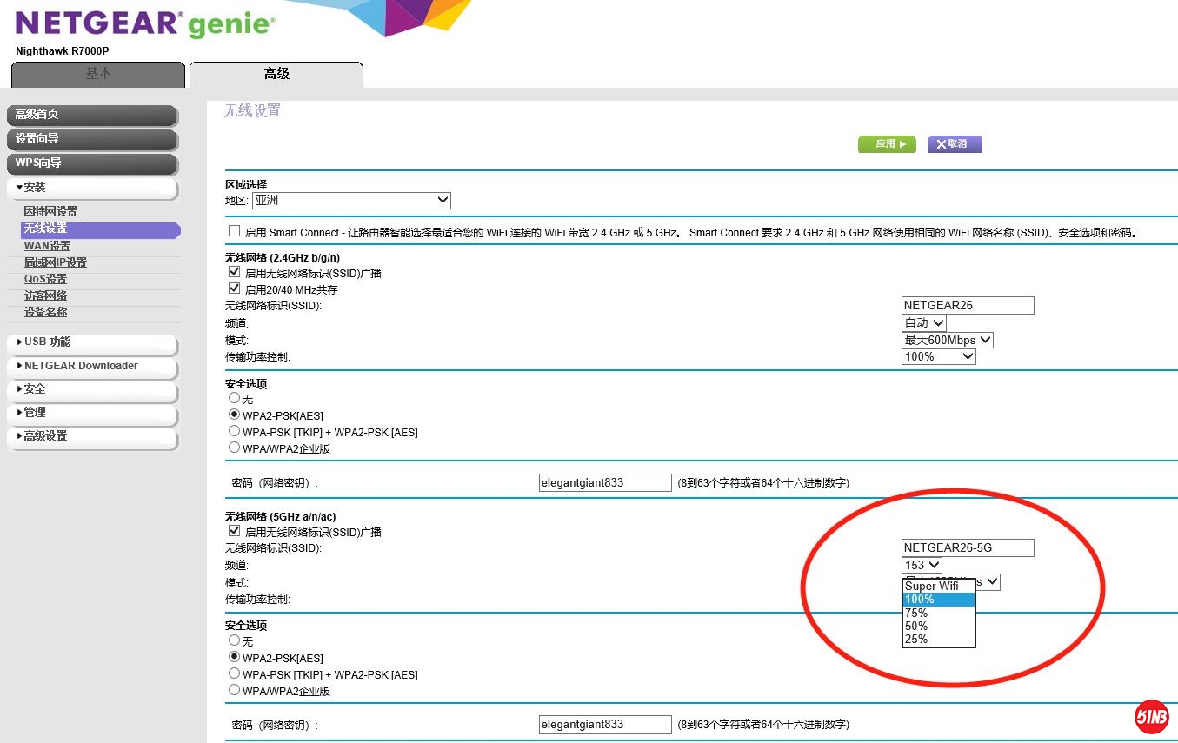Open the 最大600Mbps mode dropdown
This screenshot has width=1178, height=743.
[x=948, y=340]
